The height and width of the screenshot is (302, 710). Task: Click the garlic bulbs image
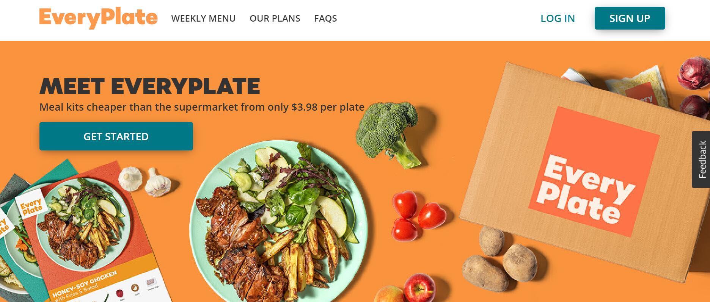[x=145, y=181]
